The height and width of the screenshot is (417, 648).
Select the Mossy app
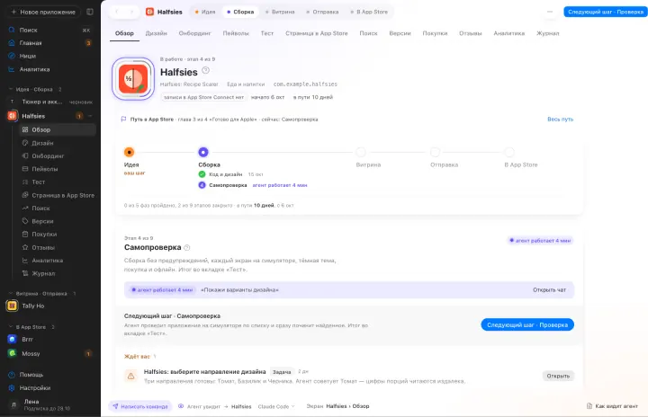point(50,354)
